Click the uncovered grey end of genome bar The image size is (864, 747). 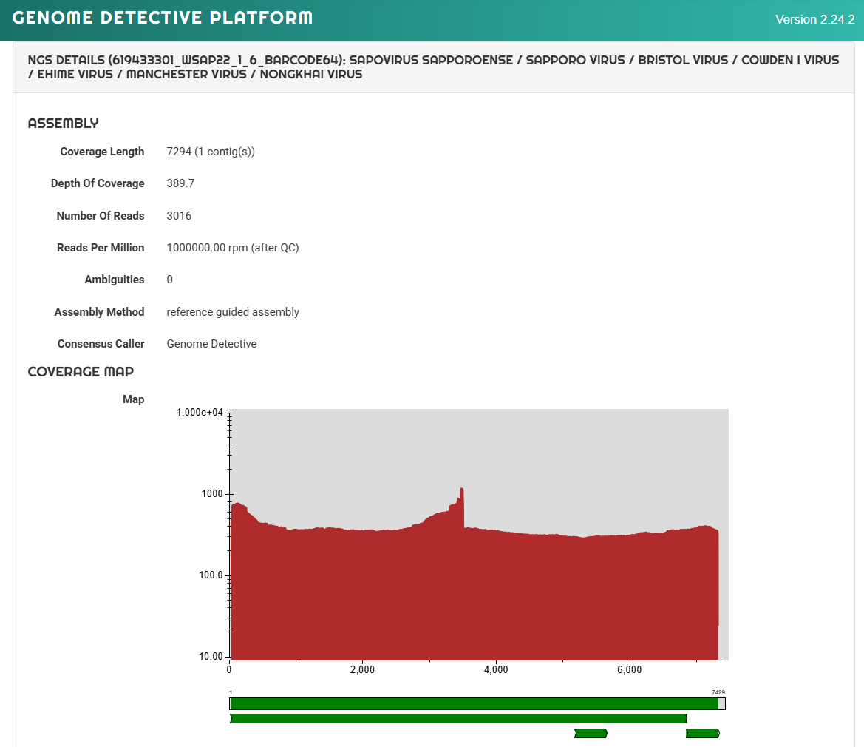click(722, 703)
